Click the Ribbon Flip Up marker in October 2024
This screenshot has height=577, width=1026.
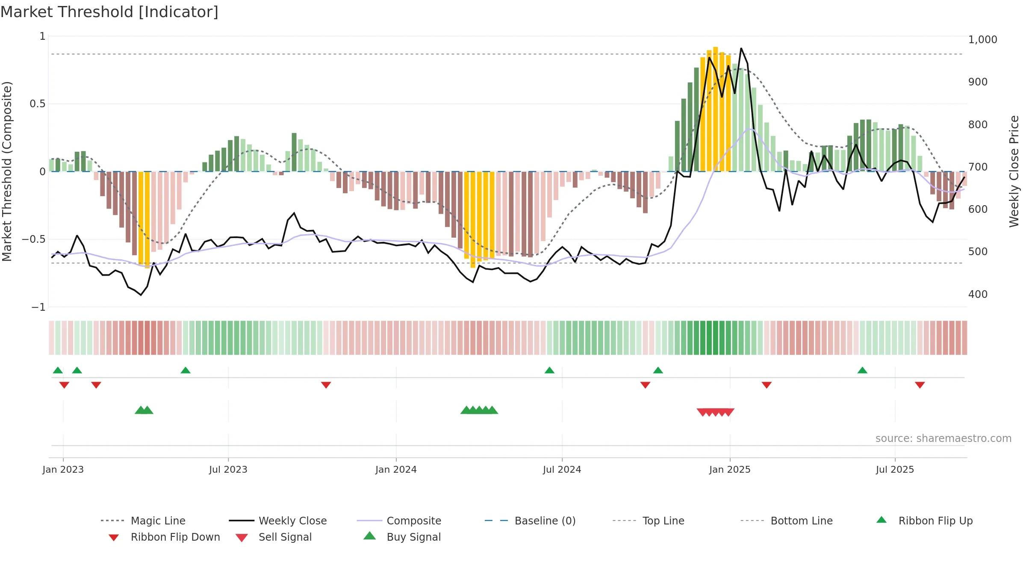coord(658,370)
